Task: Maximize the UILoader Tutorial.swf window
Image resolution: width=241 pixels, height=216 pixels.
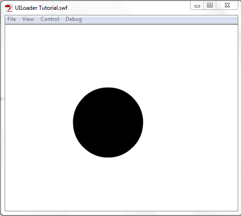Action: (210, 6)
